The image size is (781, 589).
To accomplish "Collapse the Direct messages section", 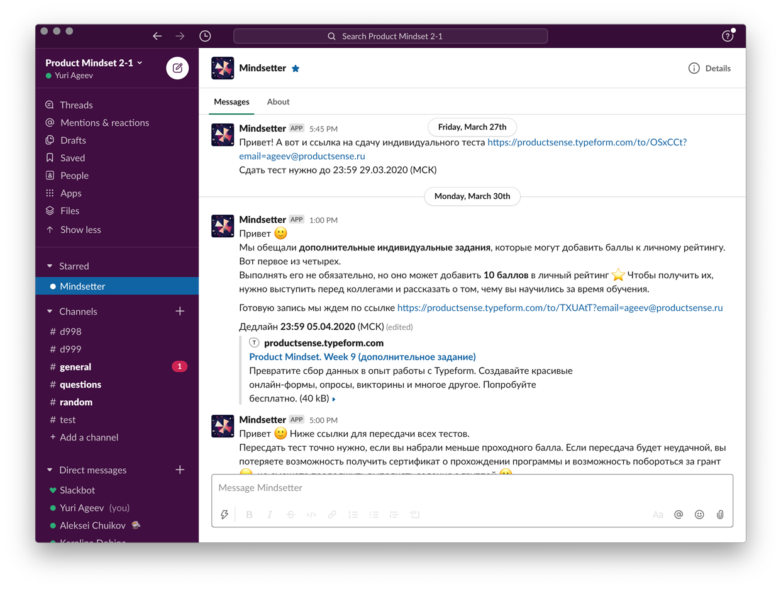I will tap(50, 470).
